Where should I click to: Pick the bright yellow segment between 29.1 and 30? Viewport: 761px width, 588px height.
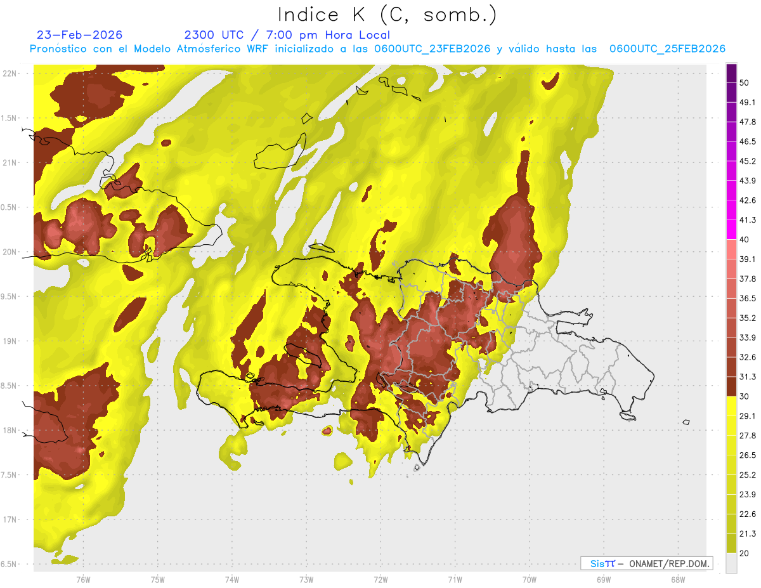(x=731, y=406)
